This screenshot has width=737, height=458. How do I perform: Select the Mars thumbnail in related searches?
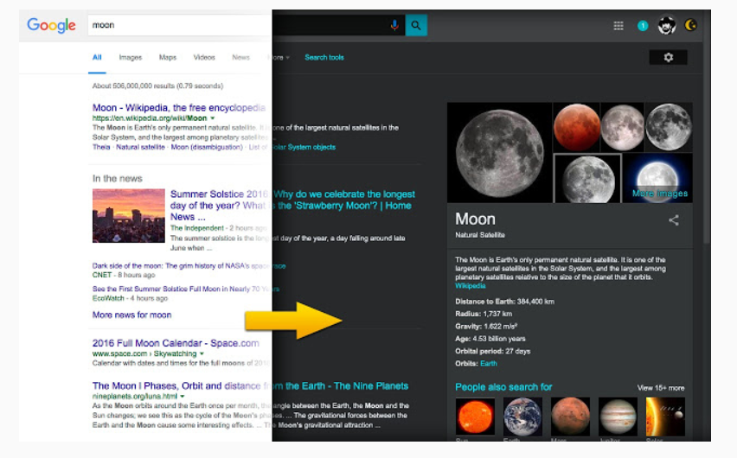pos(570,417)
